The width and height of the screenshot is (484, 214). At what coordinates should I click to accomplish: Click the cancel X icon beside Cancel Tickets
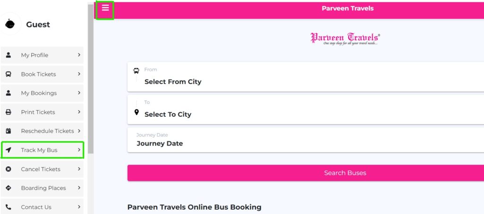pos(9,169)
